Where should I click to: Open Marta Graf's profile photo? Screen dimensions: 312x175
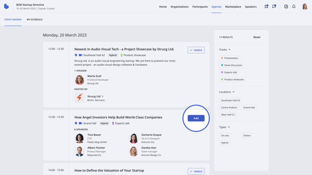[x=79, y=80]
